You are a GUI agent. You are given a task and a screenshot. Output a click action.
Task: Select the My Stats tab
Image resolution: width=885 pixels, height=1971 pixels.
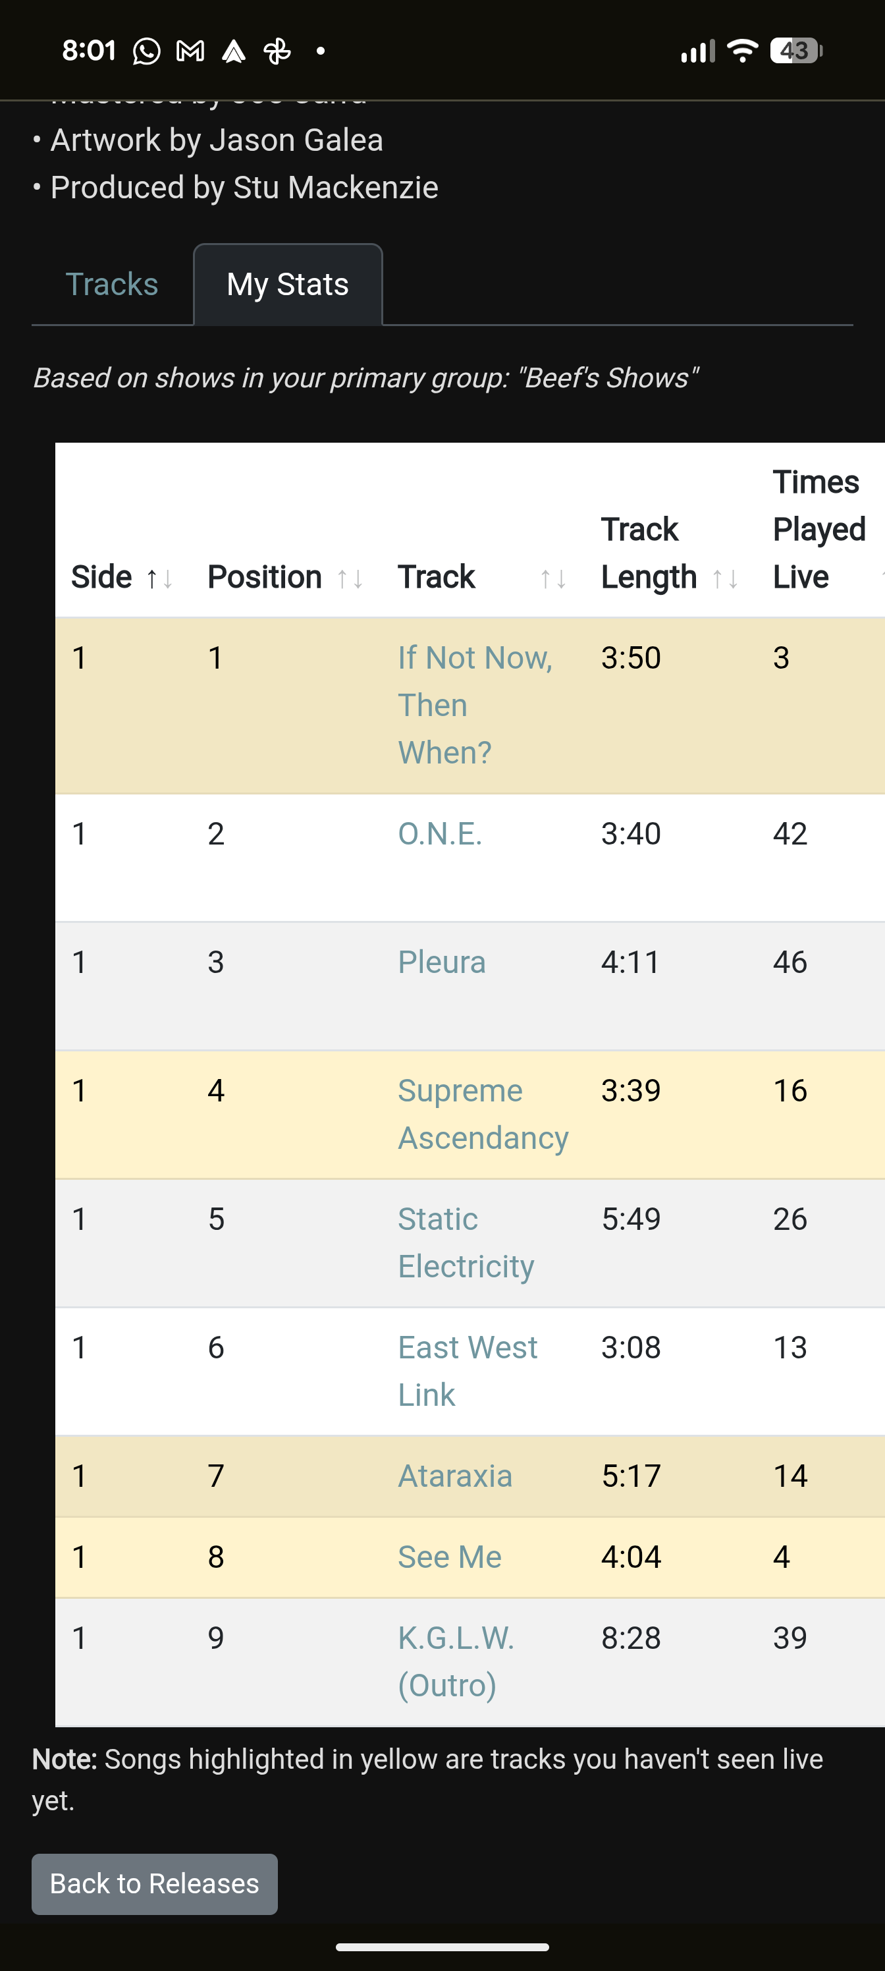288,285
